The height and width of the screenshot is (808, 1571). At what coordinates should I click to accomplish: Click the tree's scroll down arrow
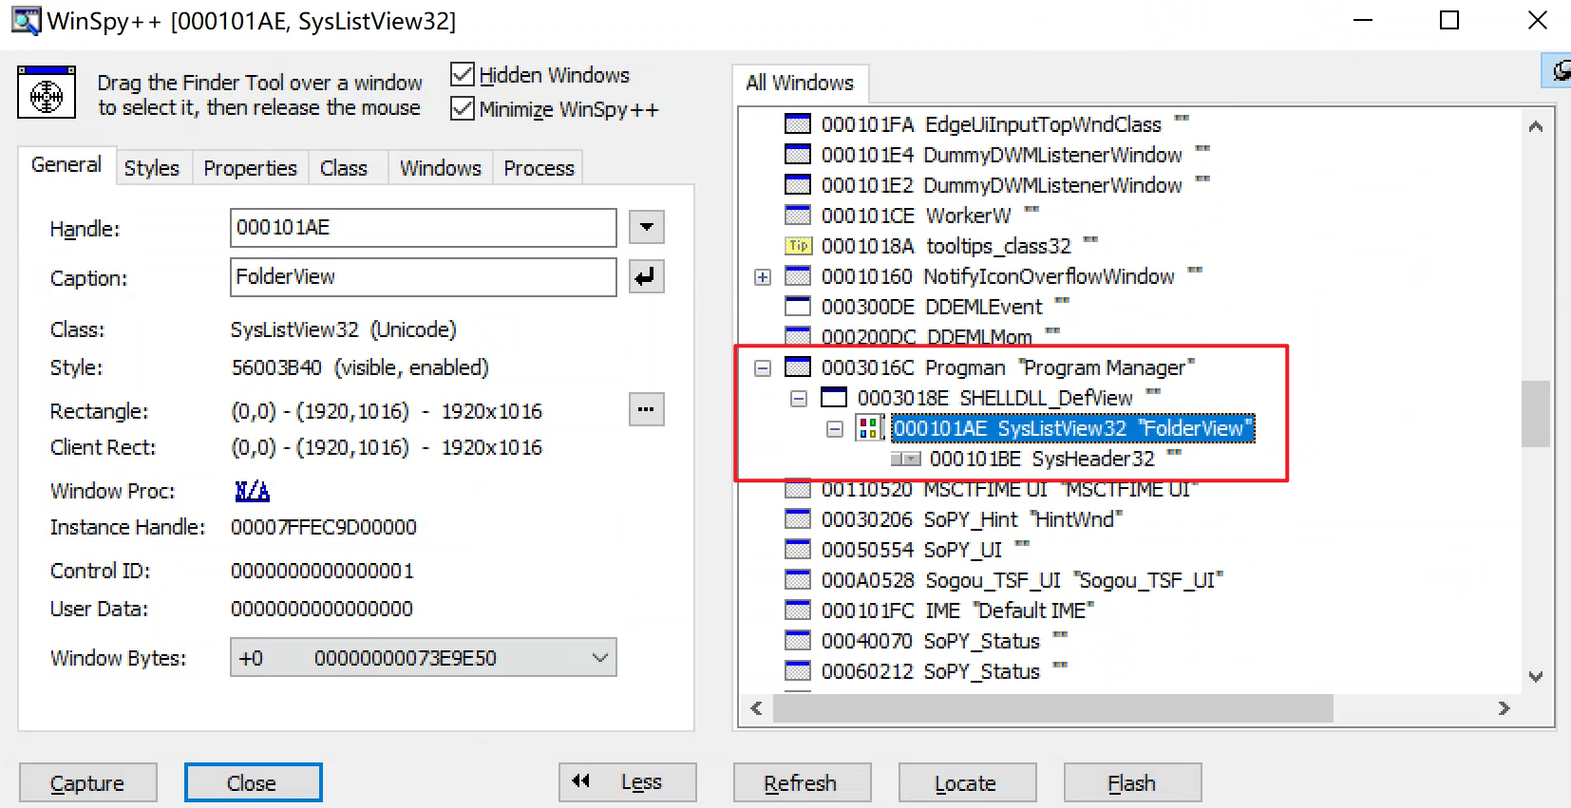tap(1536, 676)
